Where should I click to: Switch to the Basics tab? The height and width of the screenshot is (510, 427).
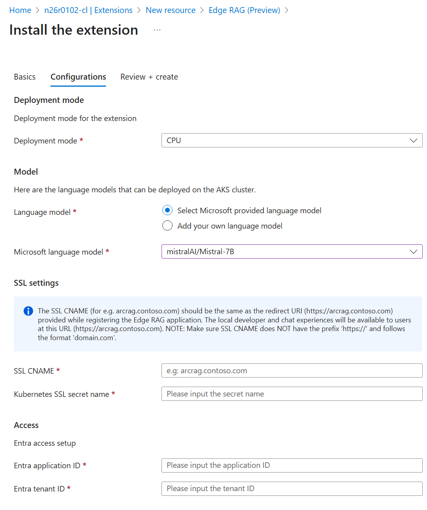pyautogui.click(x=25, y=77)
